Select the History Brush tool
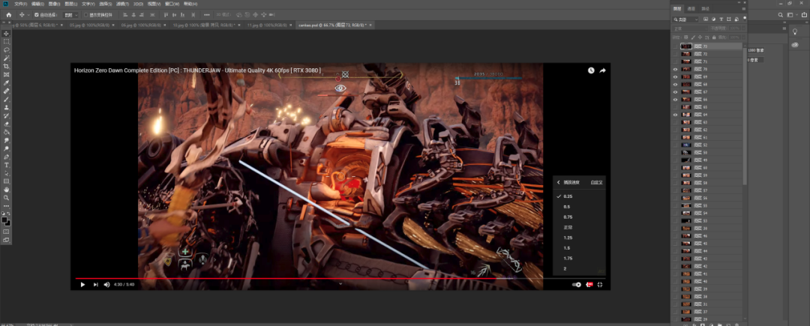Screen dimensions: 810x326 tap(6, 115)
